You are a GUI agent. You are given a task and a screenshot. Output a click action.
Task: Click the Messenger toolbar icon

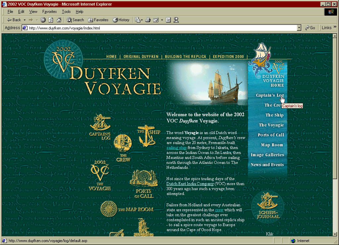(176, 20)
